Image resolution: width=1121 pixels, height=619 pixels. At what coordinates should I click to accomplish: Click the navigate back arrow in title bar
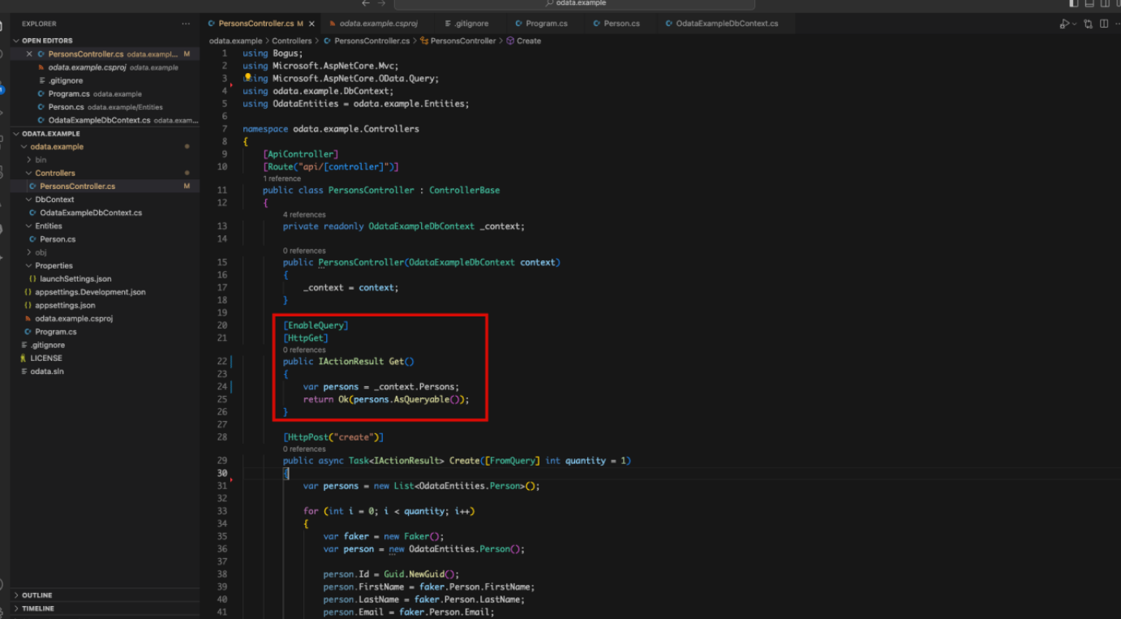(366, 4)
